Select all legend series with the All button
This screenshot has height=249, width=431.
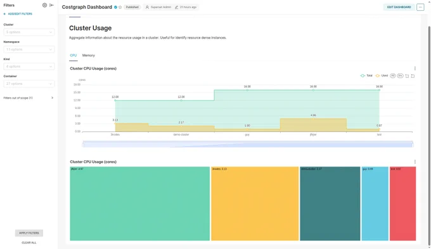click(392, 75)
